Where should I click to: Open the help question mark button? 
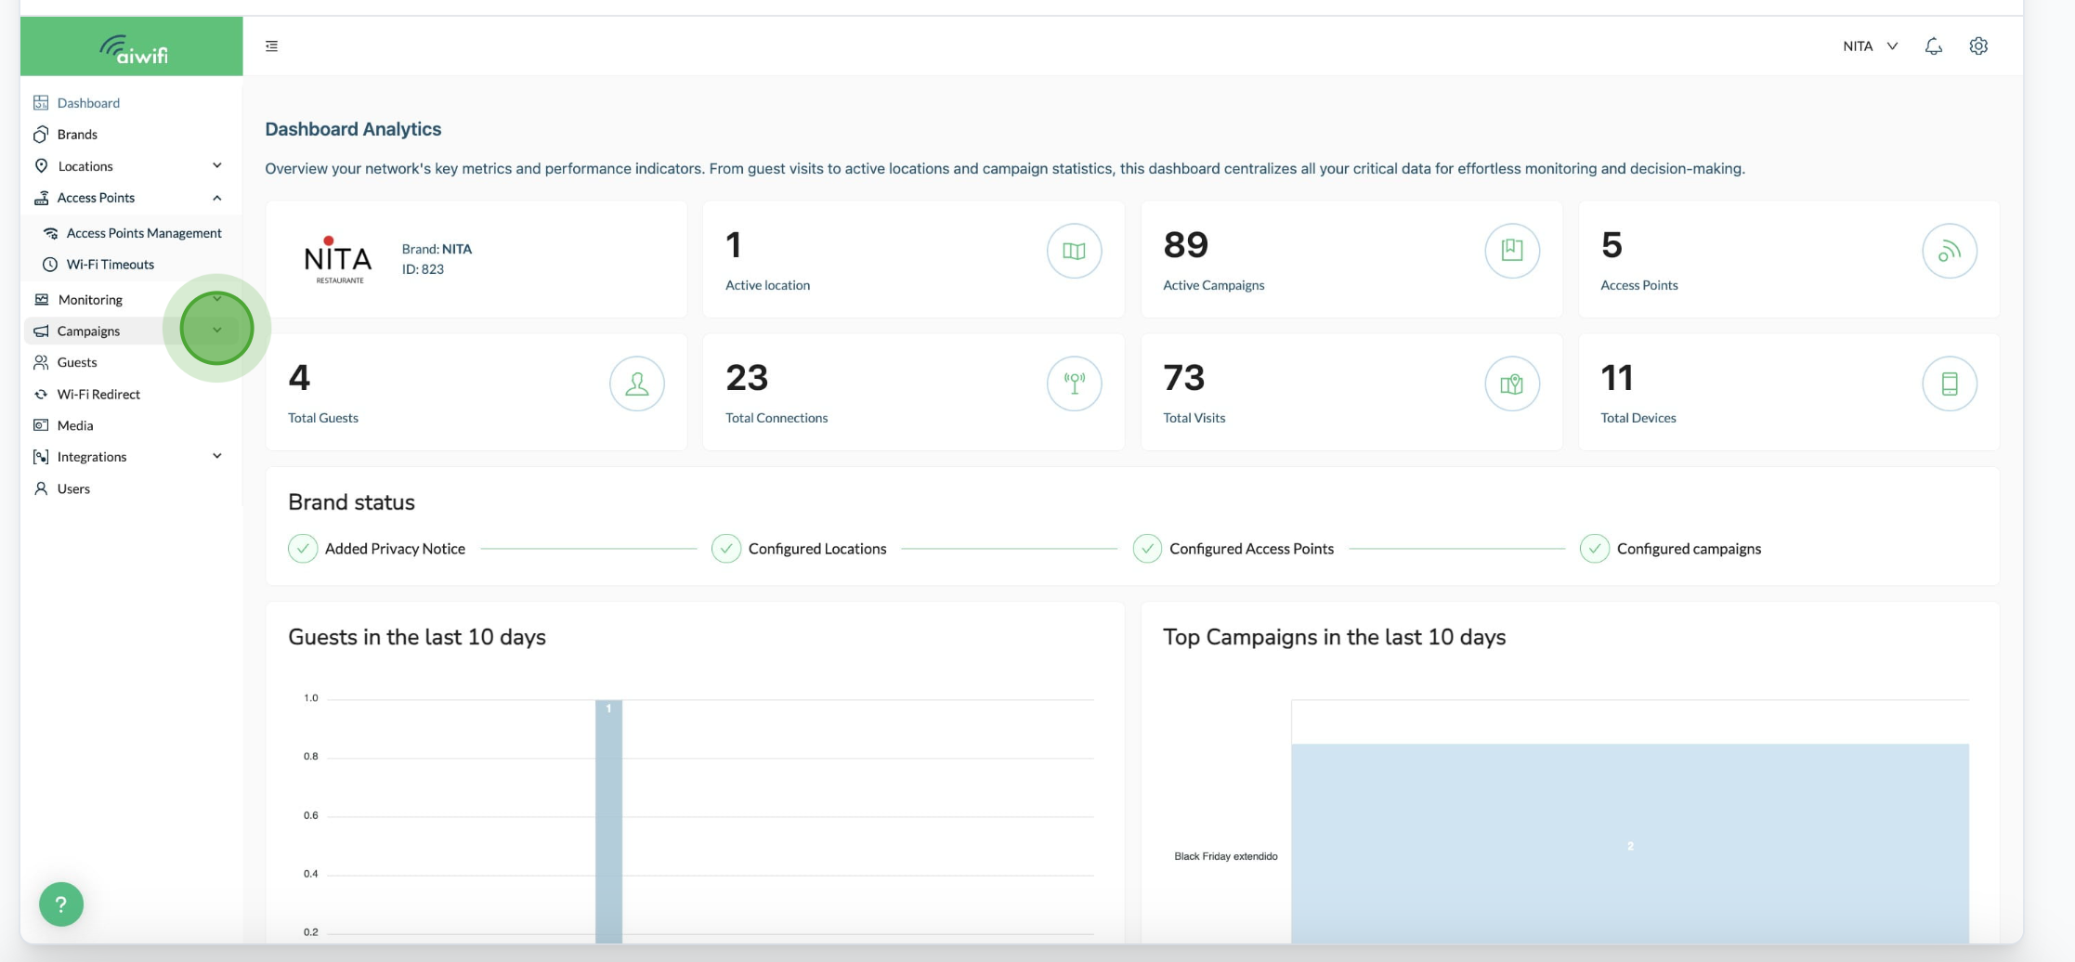pyautogui.click(x=61, y=904)
